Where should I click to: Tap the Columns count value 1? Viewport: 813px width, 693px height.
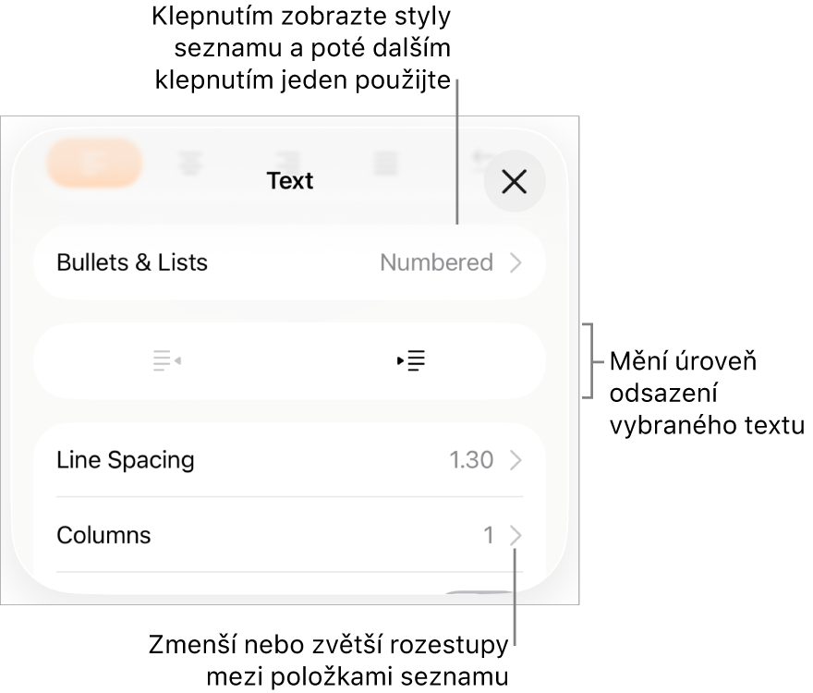pos(489,535)
